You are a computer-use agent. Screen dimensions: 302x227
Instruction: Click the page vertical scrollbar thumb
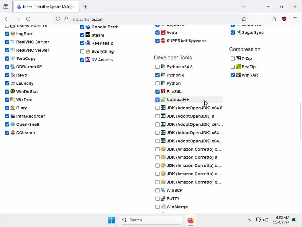tap(301, 121)
